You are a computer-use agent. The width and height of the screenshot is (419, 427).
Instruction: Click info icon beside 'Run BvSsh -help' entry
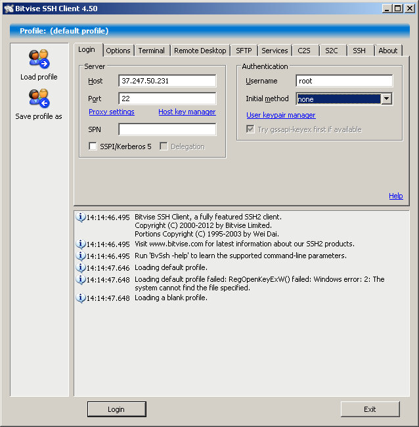click(81, 256)
